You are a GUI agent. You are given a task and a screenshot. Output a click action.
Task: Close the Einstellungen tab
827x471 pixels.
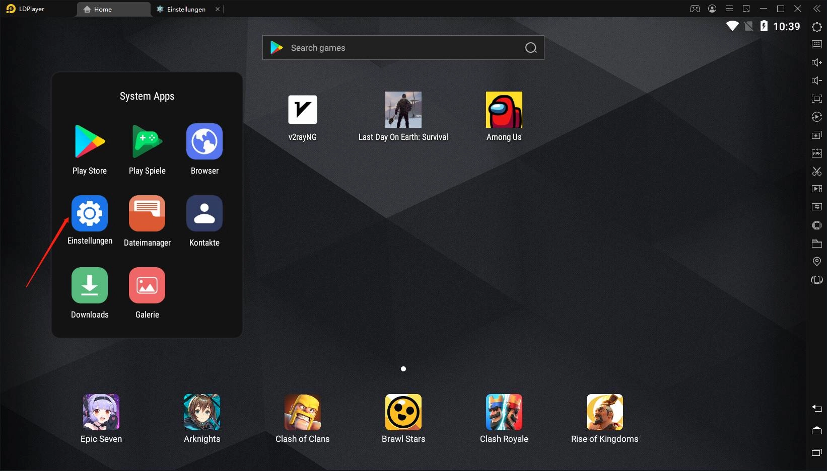coord(218,9)
